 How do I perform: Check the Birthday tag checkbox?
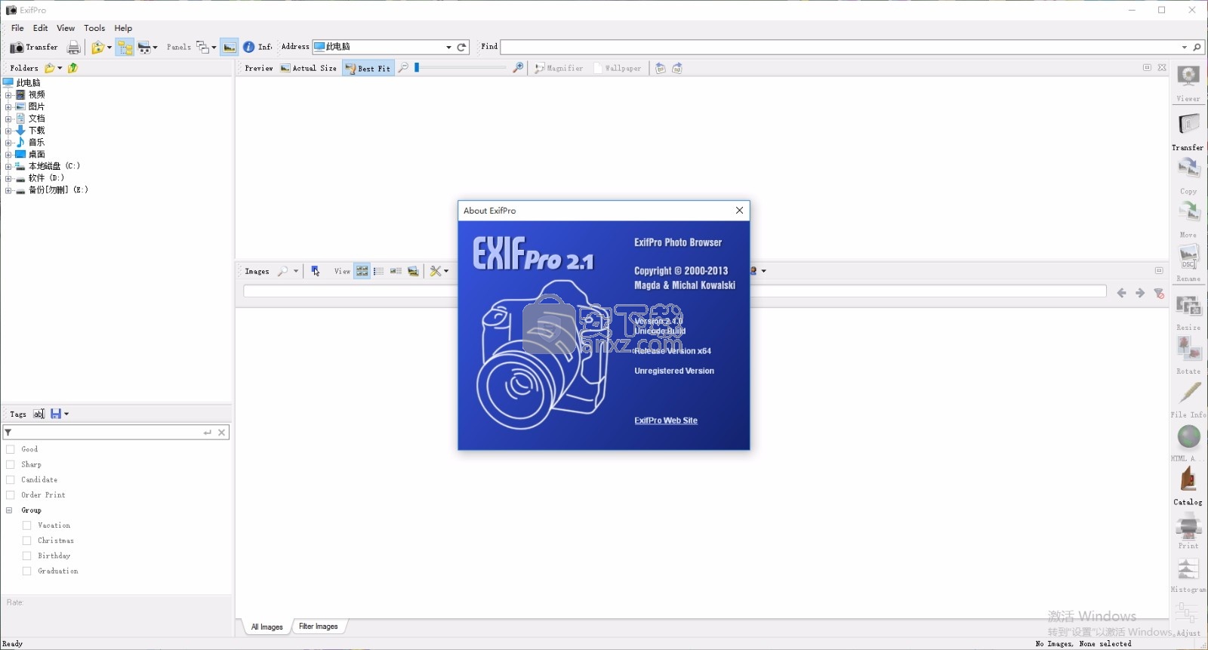[x=27, y=556]
